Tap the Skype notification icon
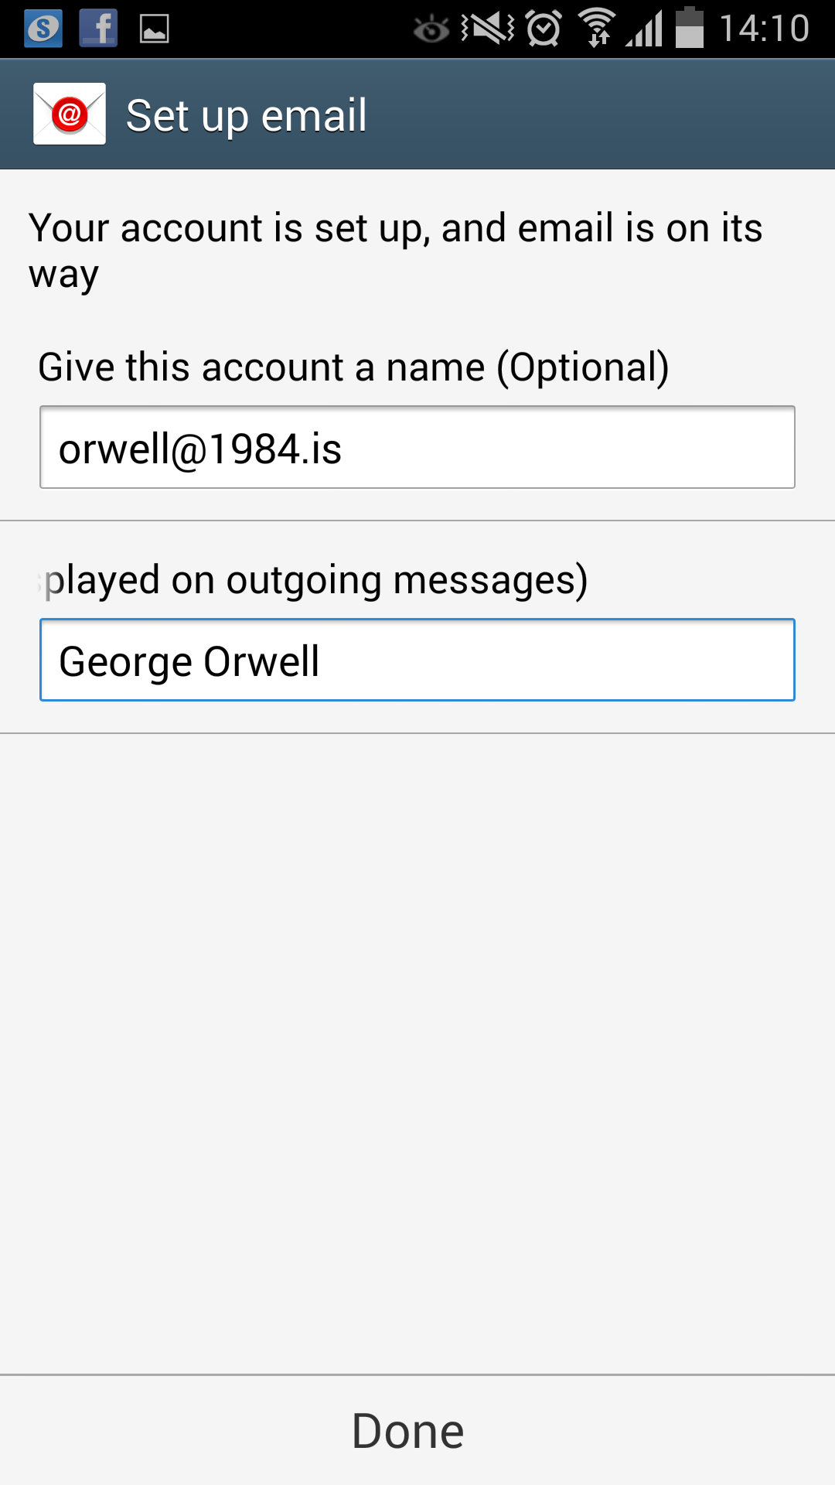 tap(43, 29)
